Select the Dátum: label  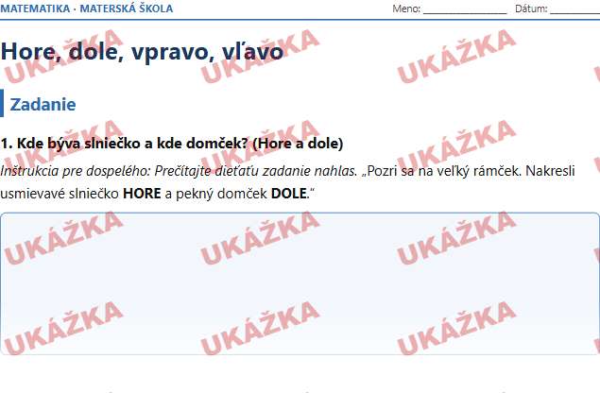pos(531,9)
